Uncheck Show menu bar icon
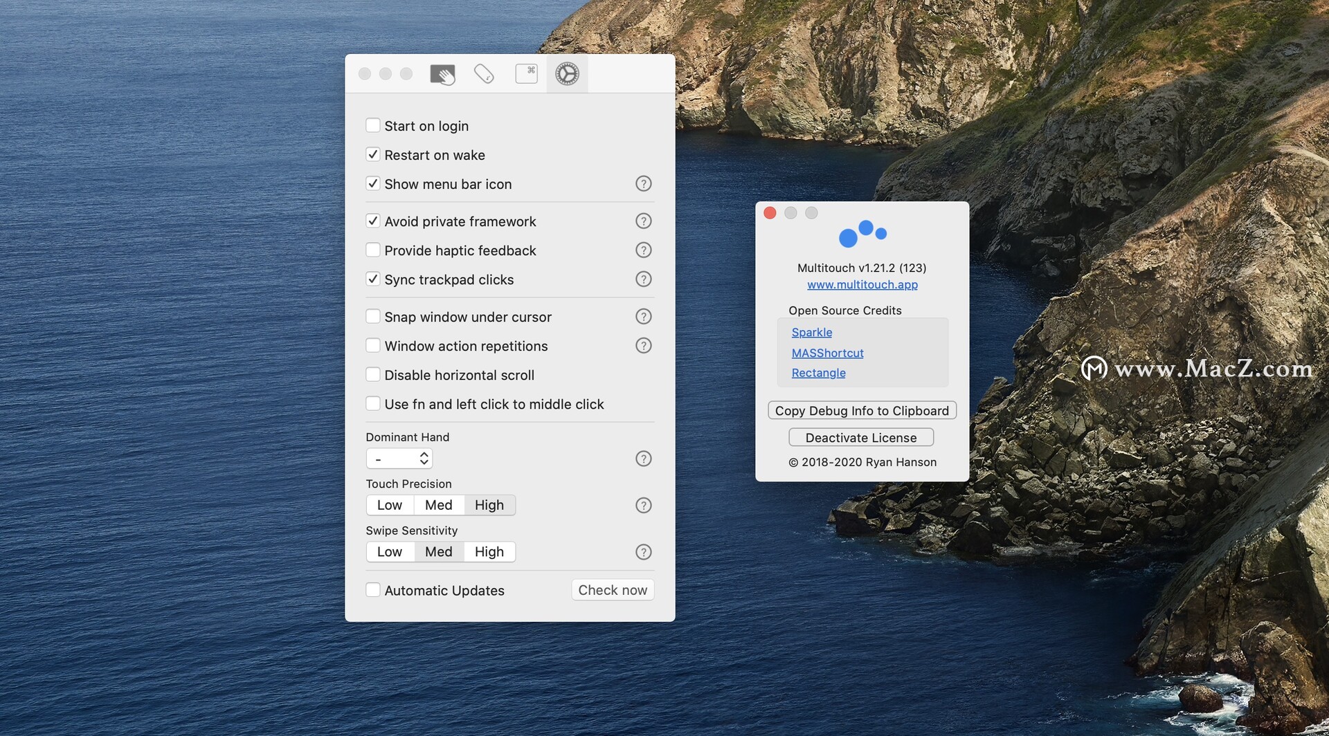 coord(372,183)
